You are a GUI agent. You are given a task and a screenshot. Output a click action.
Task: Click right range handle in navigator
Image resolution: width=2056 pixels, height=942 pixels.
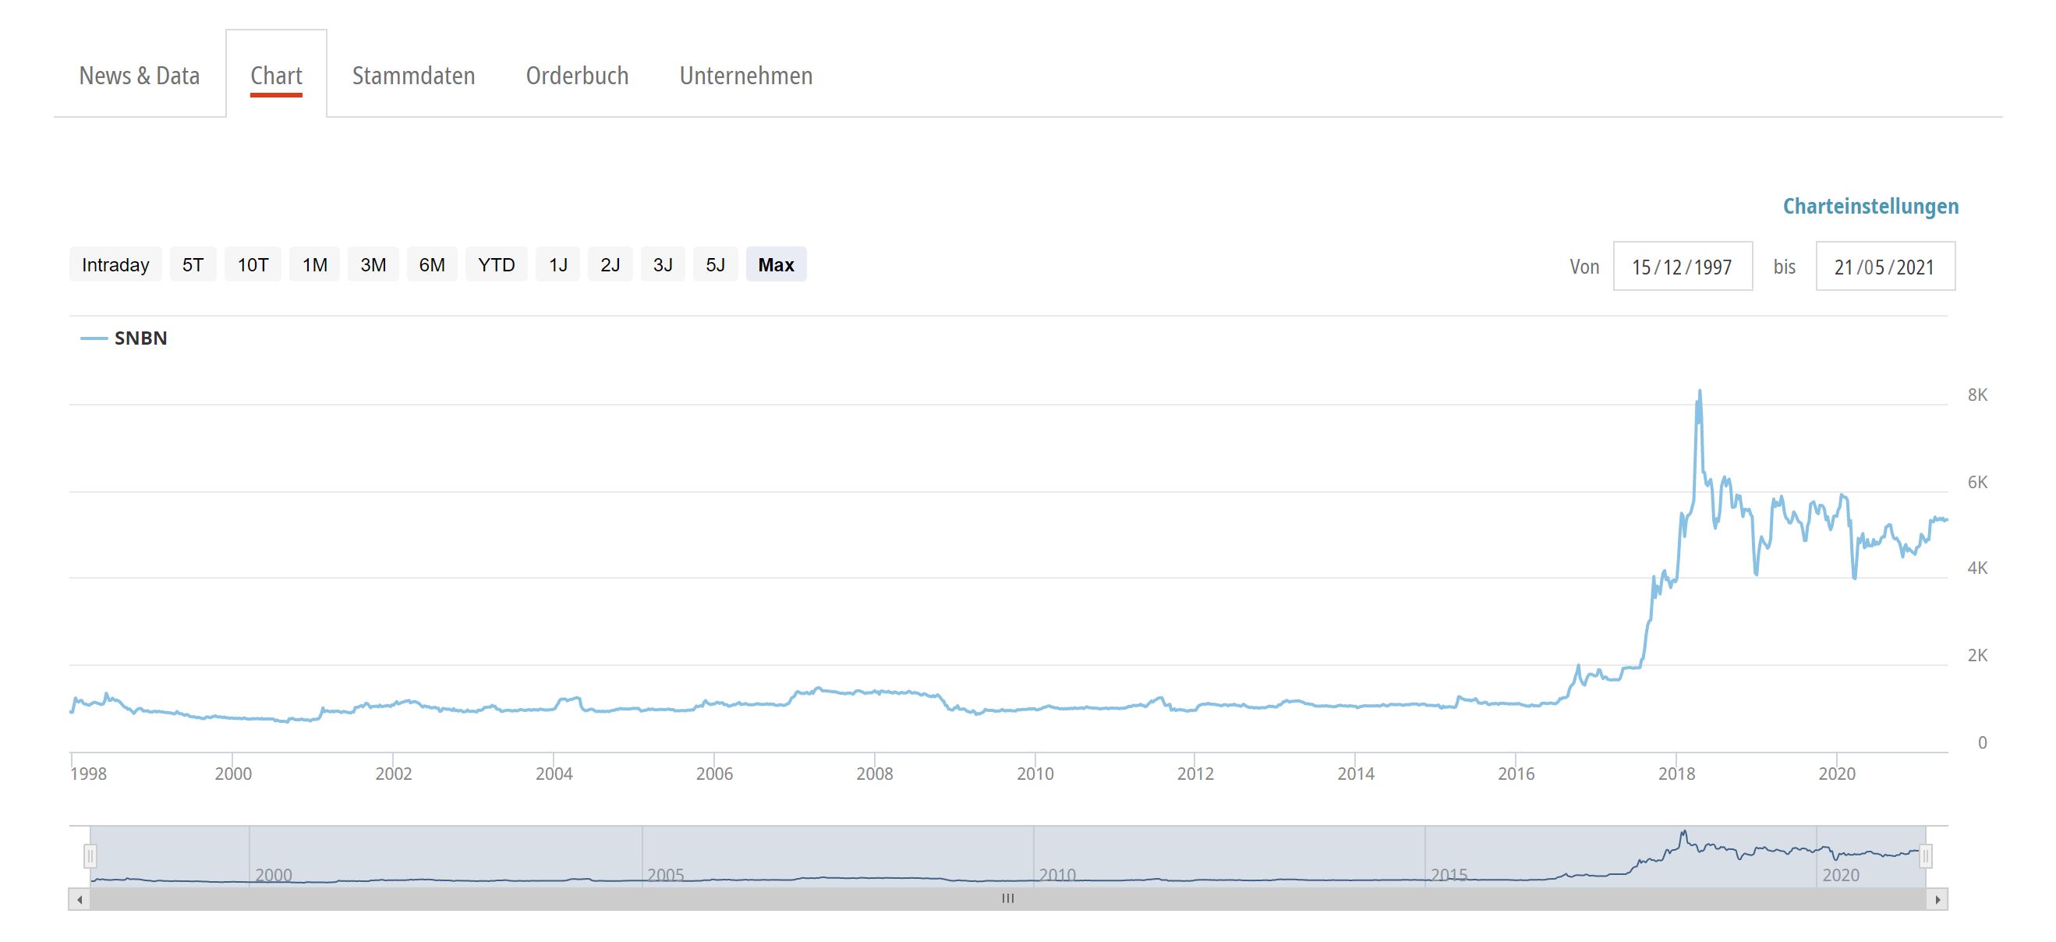tap(1926, 856)
